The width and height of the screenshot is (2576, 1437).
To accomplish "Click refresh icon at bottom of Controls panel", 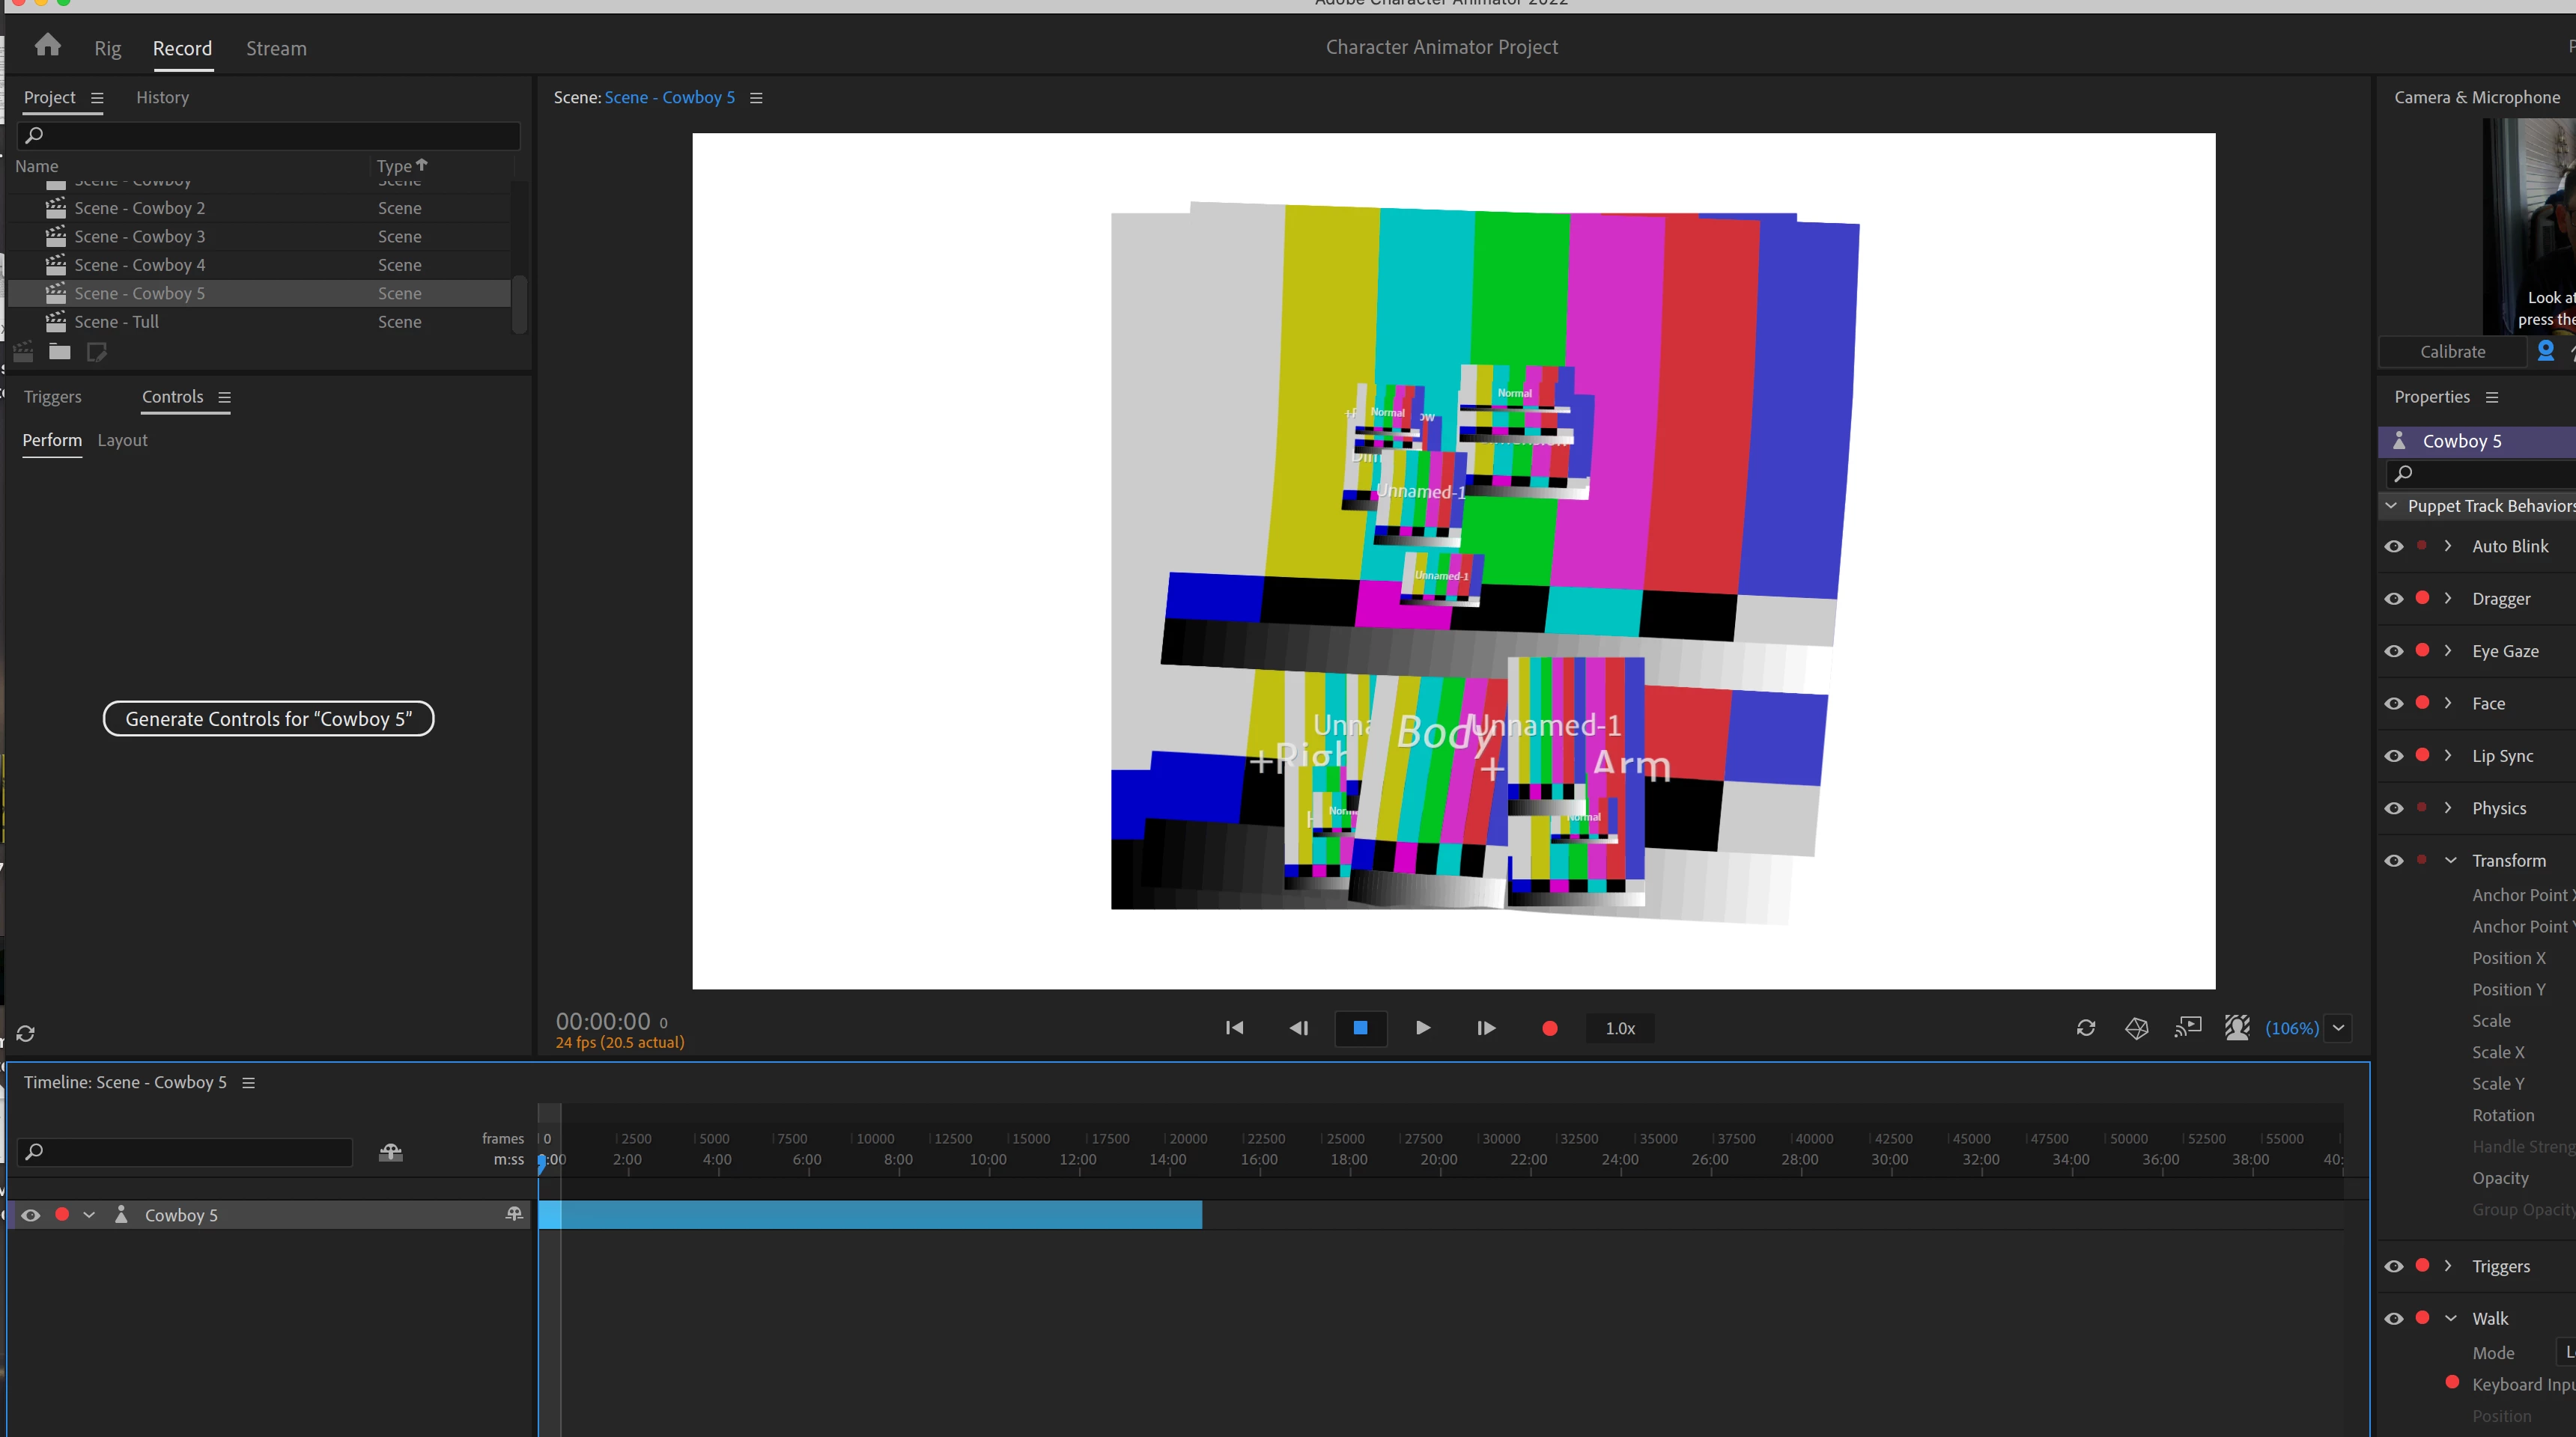I will pyautogui.click(x=26, y=1034).
